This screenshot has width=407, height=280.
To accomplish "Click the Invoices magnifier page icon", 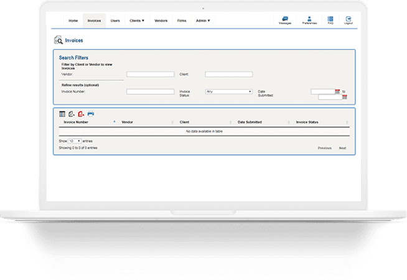I will pos(58,40).
